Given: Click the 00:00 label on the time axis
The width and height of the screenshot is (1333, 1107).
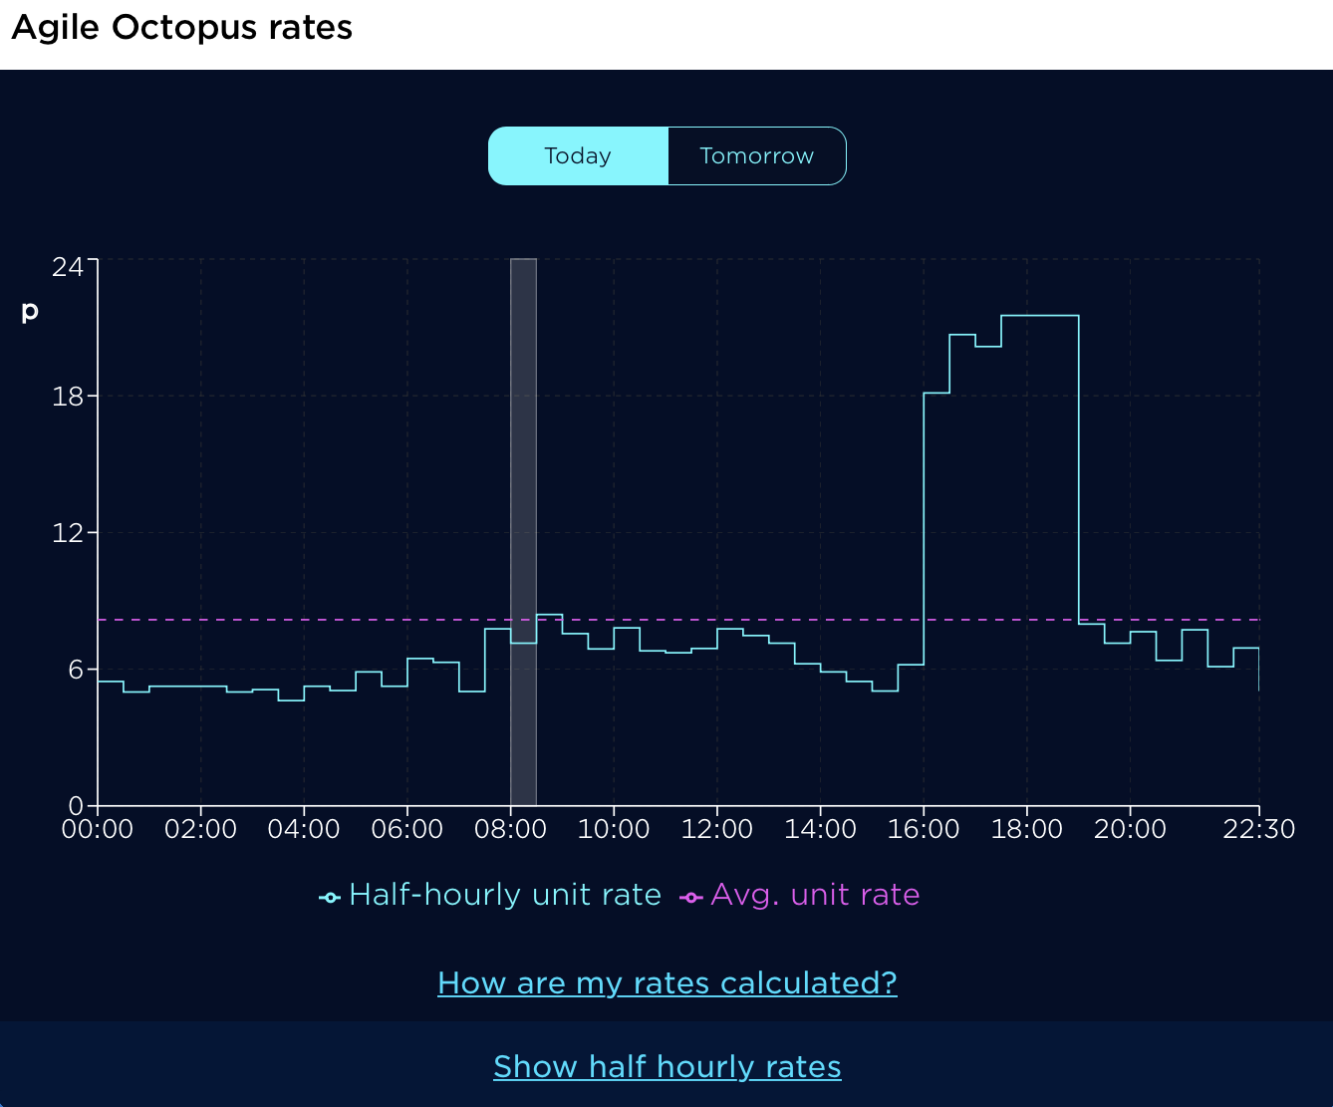Looking at the screenshot, I should (x=96, y=829).
